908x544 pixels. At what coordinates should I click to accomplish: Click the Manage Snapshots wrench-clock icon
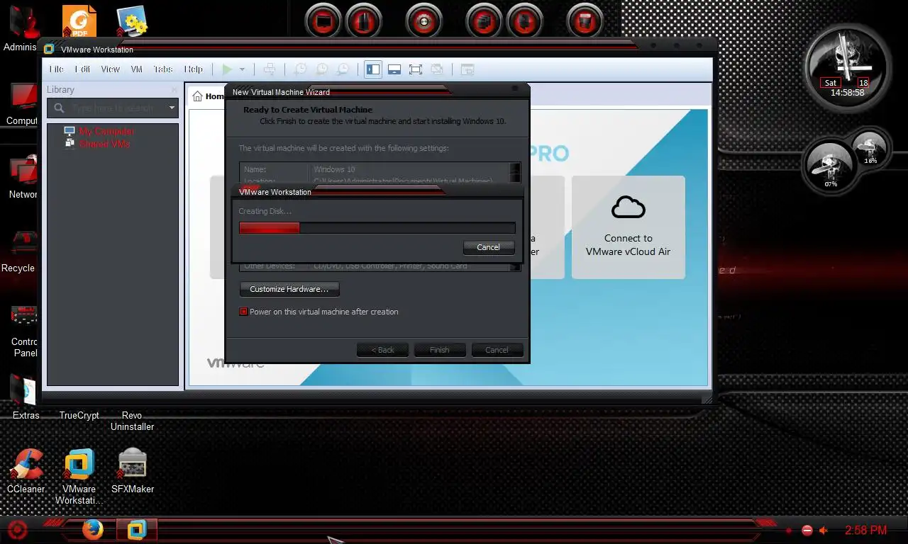pyautogui.click(x=343, y=69)
